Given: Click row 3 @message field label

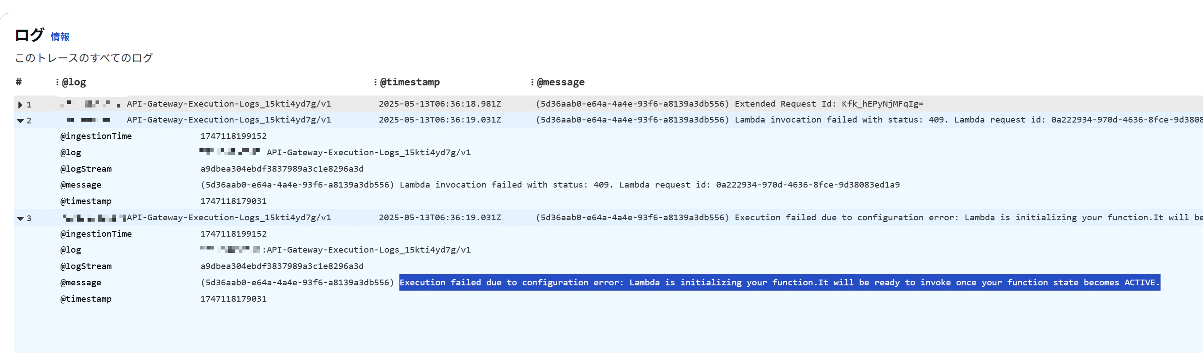Looking at the screenshot, I should pos(81,283).
